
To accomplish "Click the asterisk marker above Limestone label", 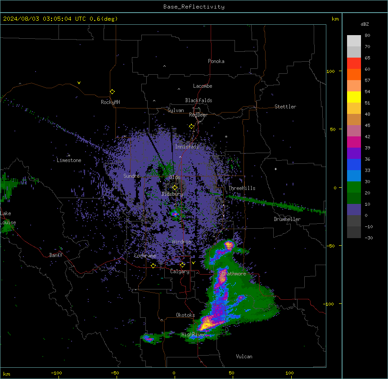I will (x=69, y=156).
